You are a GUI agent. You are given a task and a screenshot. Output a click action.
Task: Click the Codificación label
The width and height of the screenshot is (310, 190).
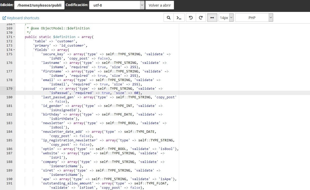tap(77, 5)
